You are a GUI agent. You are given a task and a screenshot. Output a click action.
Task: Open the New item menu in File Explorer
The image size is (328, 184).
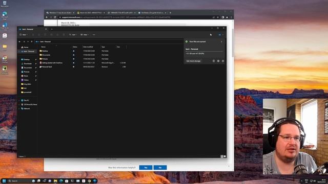pos(24,35)
